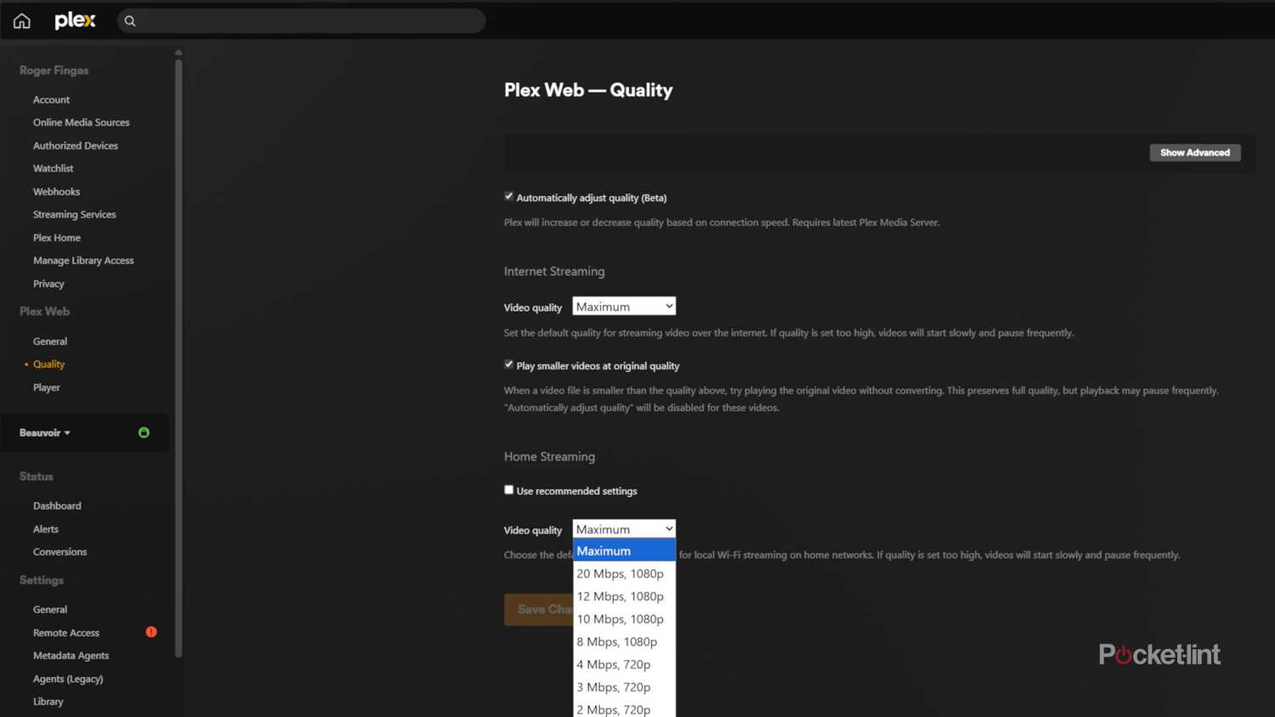Collapse Home Streaming video quality dropdown

coord(624,528)
